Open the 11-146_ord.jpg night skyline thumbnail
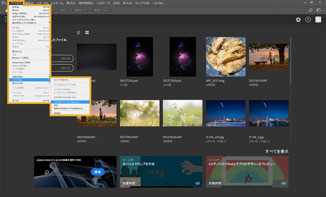 tap(226, 113)
